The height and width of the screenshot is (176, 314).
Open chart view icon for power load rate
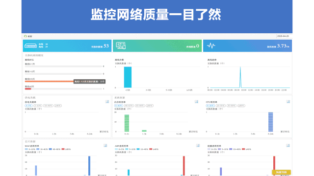tap(107, 102)
